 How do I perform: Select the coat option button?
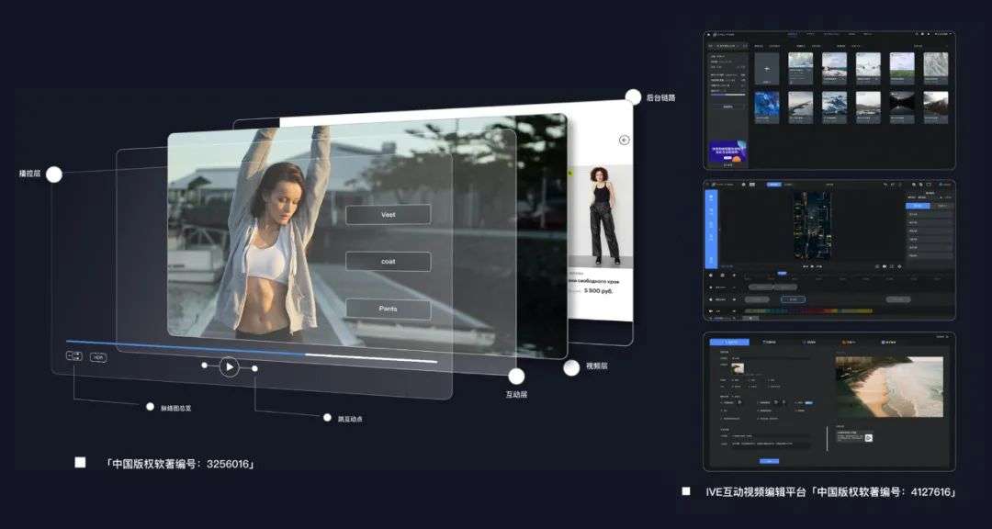coord(388,262)
